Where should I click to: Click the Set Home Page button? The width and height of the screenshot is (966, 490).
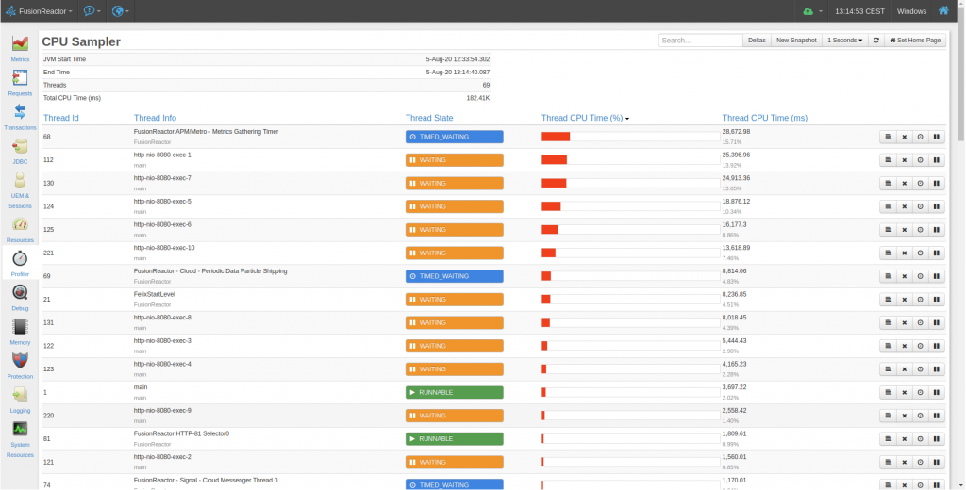(x=915, y=40)
